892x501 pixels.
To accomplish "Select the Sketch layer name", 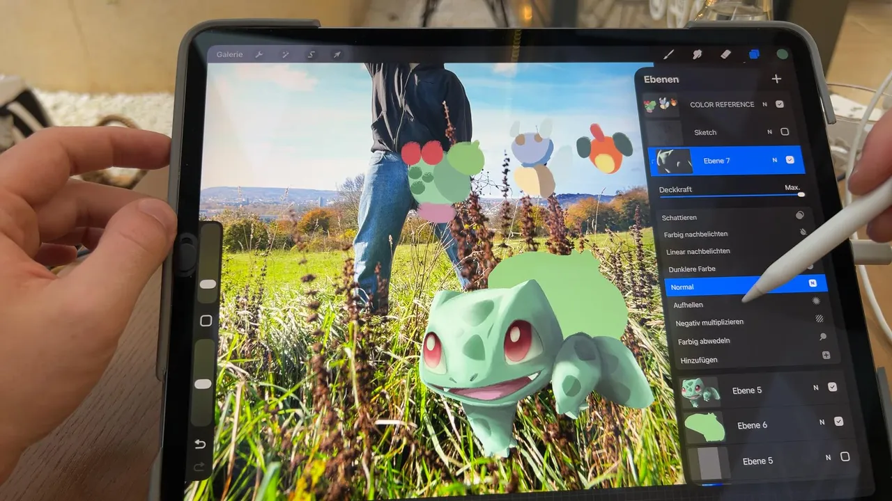I will click(x=705, y=132).
